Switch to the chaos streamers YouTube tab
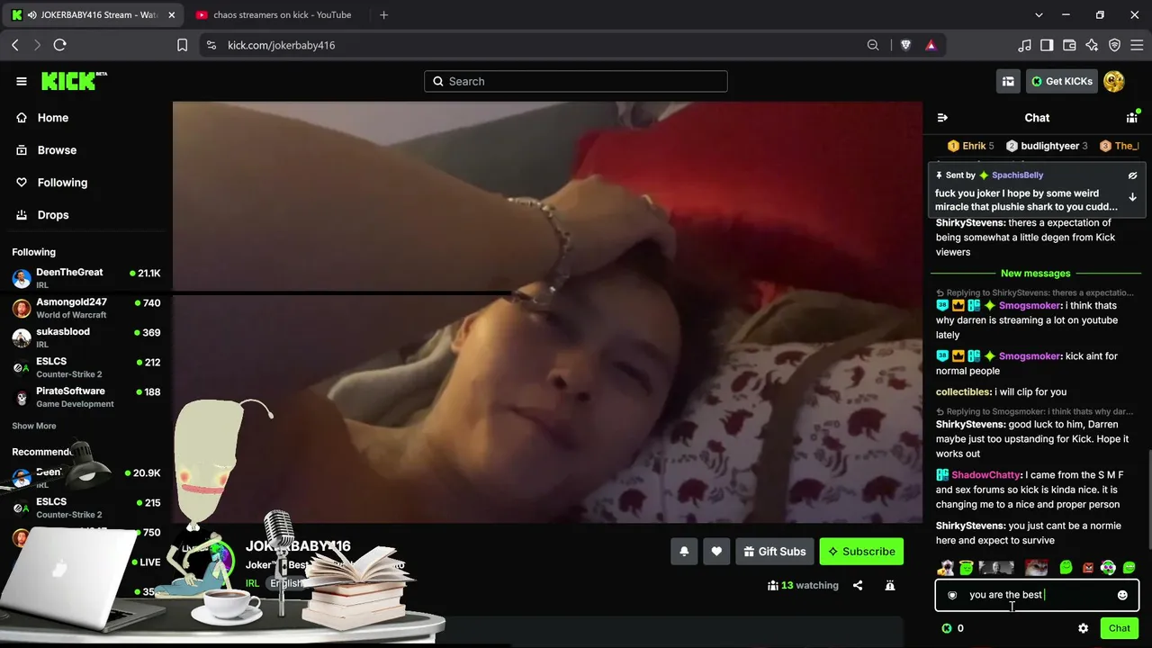1152x648 pixels. pos(275,14)
